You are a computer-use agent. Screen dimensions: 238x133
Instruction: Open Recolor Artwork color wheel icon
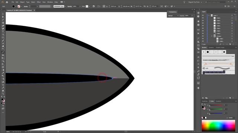point(93,6)
